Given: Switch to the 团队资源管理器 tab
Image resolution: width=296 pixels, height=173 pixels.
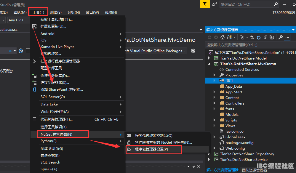Looking at the screenshot, I should tap(255, 170).
